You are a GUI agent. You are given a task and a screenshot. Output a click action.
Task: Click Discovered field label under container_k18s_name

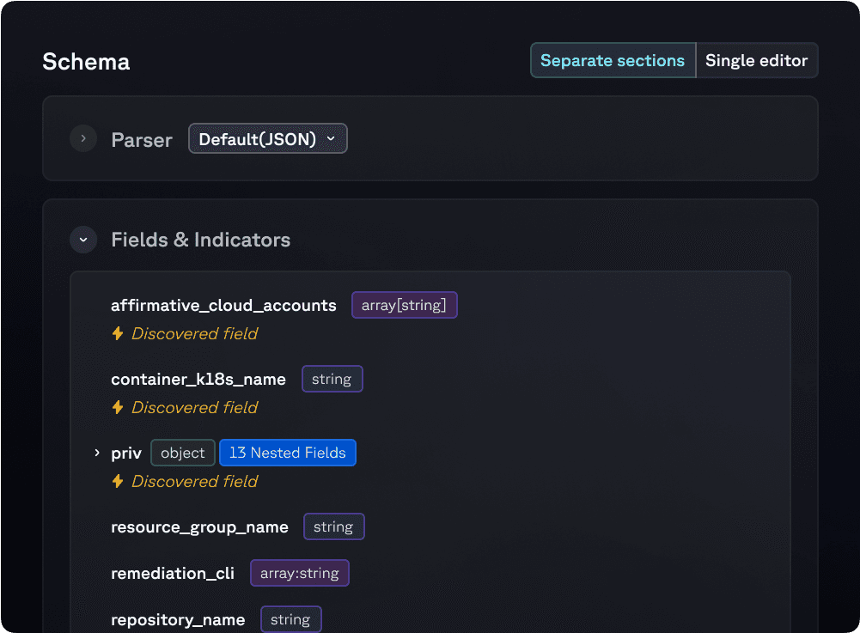pyautogui.click(x=195, y=408)
